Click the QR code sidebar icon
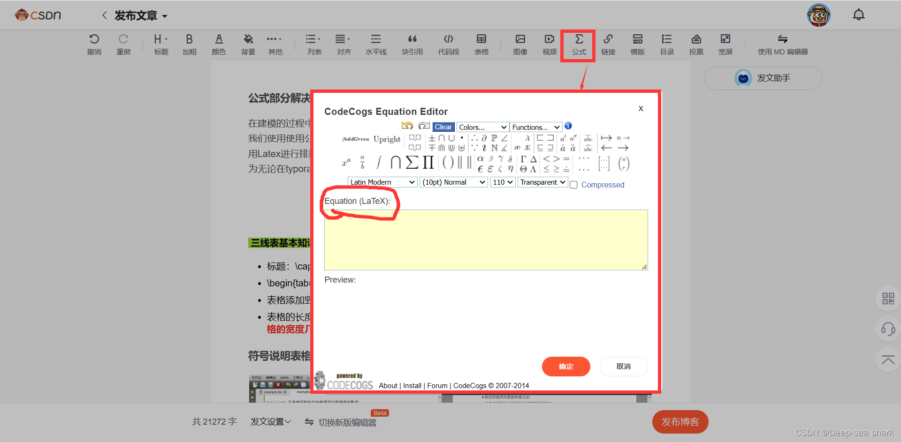 [x=888, y=299]
